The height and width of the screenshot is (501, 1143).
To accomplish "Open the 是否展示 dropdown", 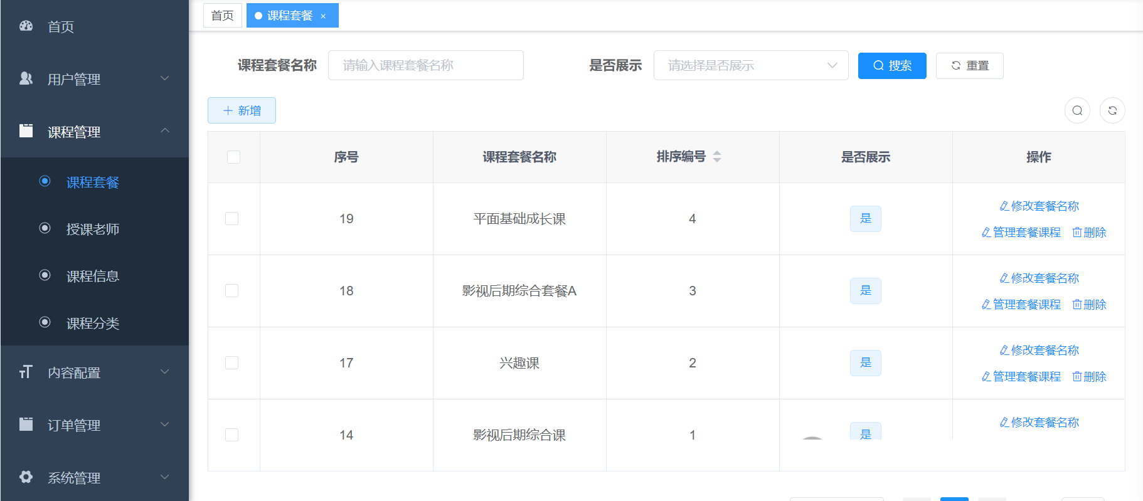I will click(750, 66).
